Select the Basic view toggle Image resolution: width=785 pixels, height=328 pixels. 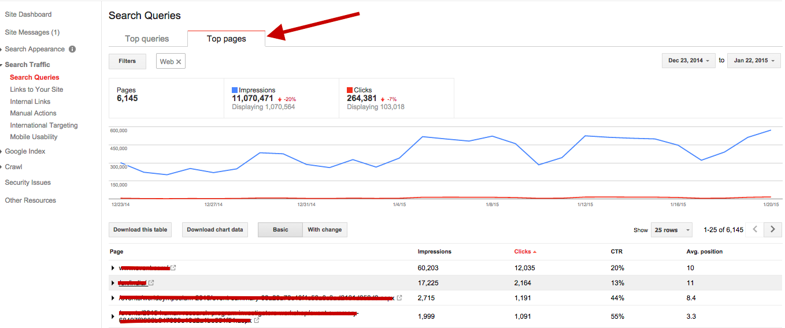click(x=280, y=230)
